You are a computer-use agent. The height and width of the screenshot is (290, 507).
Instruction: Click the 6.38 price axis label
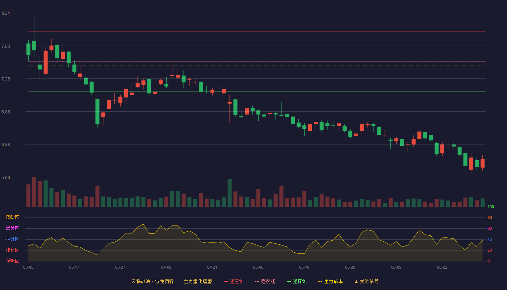pyautogui.click(x=6, y=145)
